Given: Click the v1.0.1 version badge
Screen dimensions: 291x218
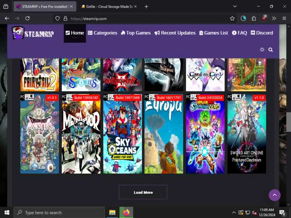Looking at the screenshot, I should (x=52, y=98).
